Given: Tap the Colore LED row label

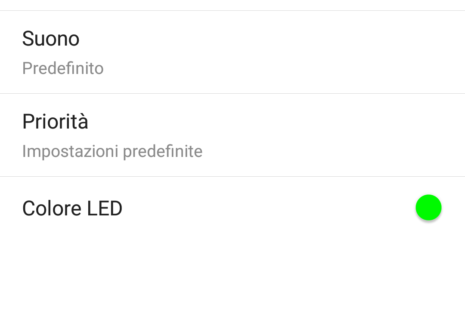Looking at the screenshot, I should (72, 209).
